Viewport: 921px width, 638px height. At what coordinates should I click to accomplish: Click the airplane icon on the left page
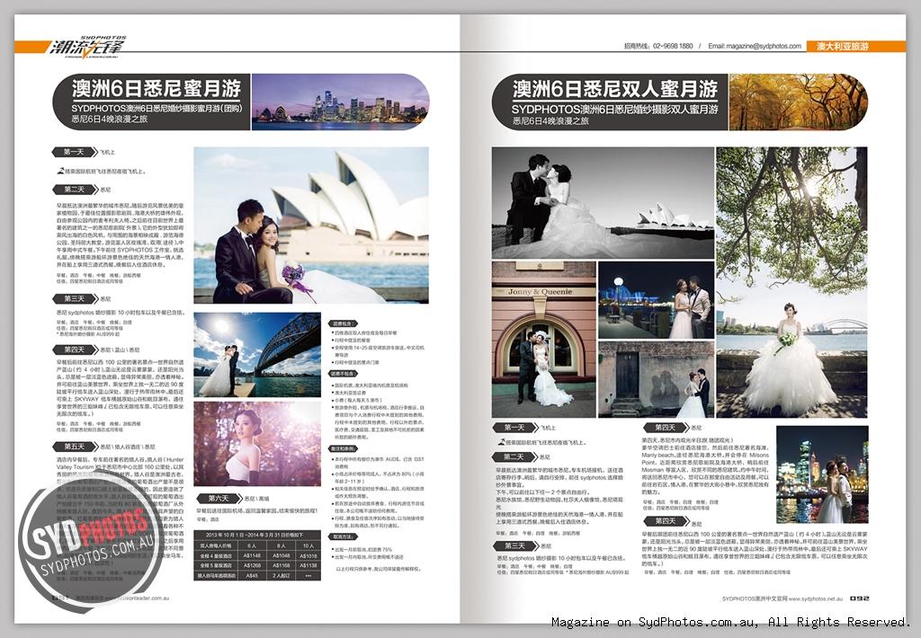coord(60,172)
